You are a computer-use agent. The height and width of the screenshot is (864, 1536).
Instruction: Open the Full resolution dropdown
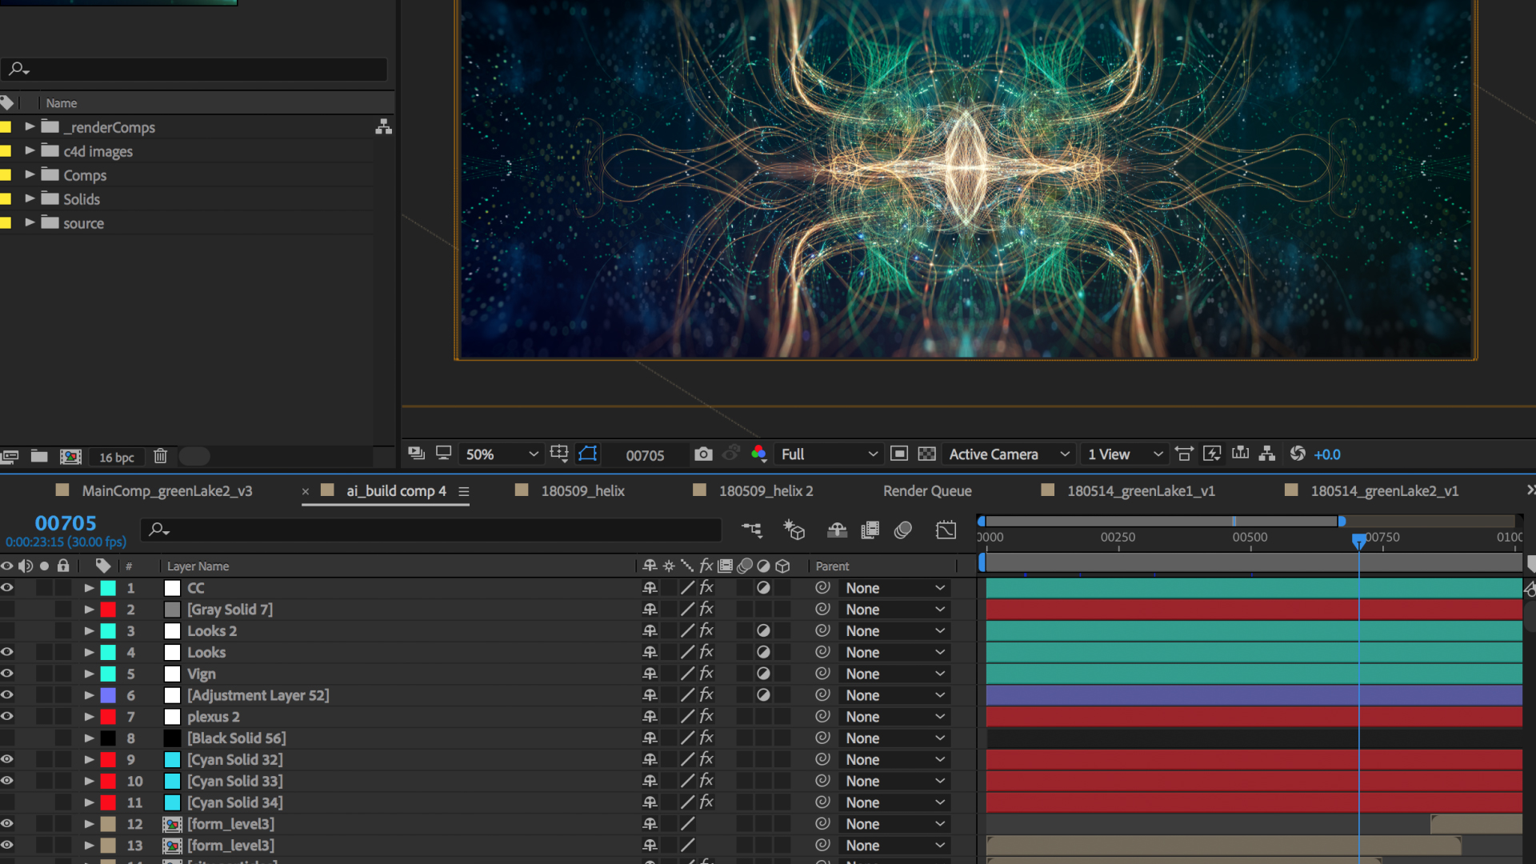tap(829, 454)
